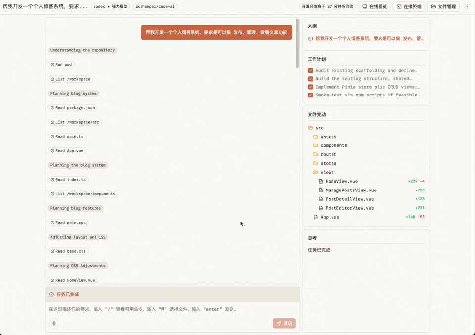Select the outline entry 帮我开发一个个人博客系统
The image size is (475, 335).
[369, 39]
